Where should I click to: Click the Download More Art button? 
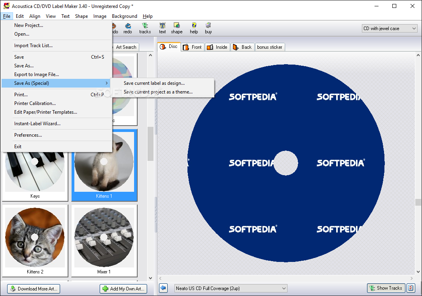click(34, 289)
